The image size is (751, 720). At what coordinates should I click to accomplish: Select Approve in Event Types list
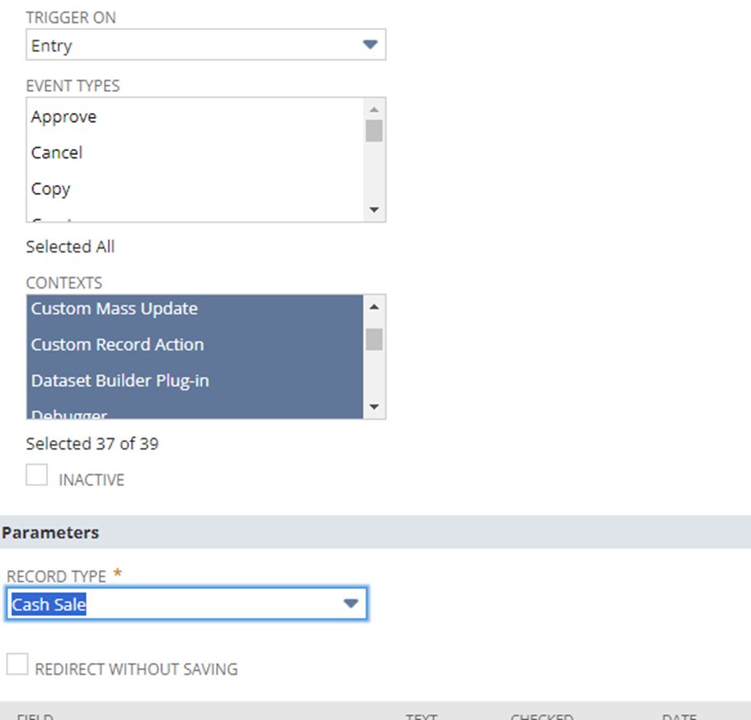pos(64,117)
